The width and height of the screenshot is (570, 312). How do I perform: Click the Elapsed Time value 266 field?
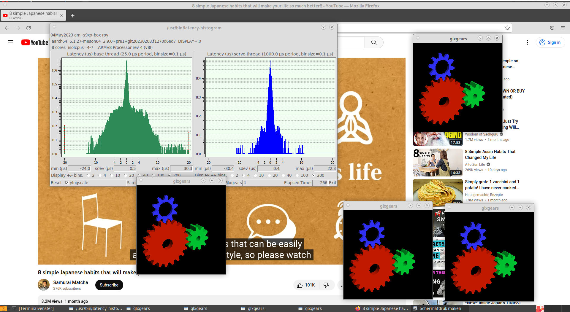tap(320, 183)
